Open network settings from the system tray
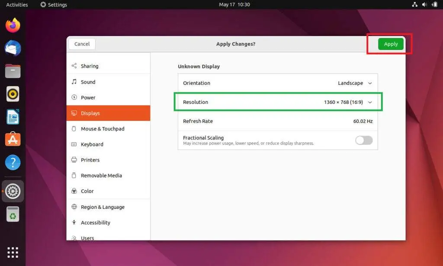 coord(414,4)
